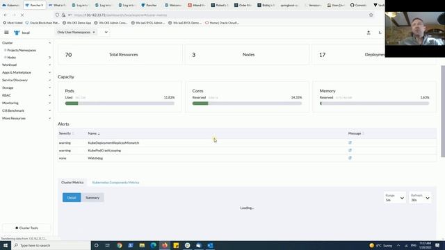Select the Detail view toggle
Screen dimensions: 445x250
72,197
